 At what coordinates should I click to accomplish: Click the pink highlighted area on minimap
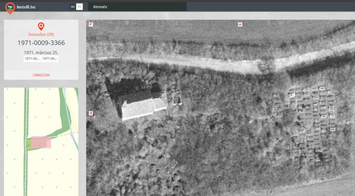(x=41, y=142)
